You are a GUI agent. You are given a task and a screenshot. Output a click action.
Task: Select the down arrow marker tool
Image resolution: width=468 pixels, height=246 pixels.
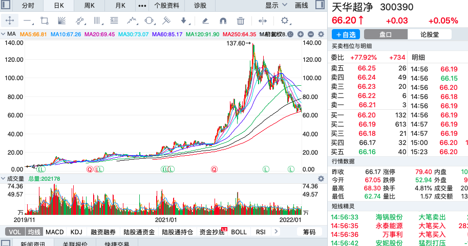pyautogui.click(x=184, y=20)
